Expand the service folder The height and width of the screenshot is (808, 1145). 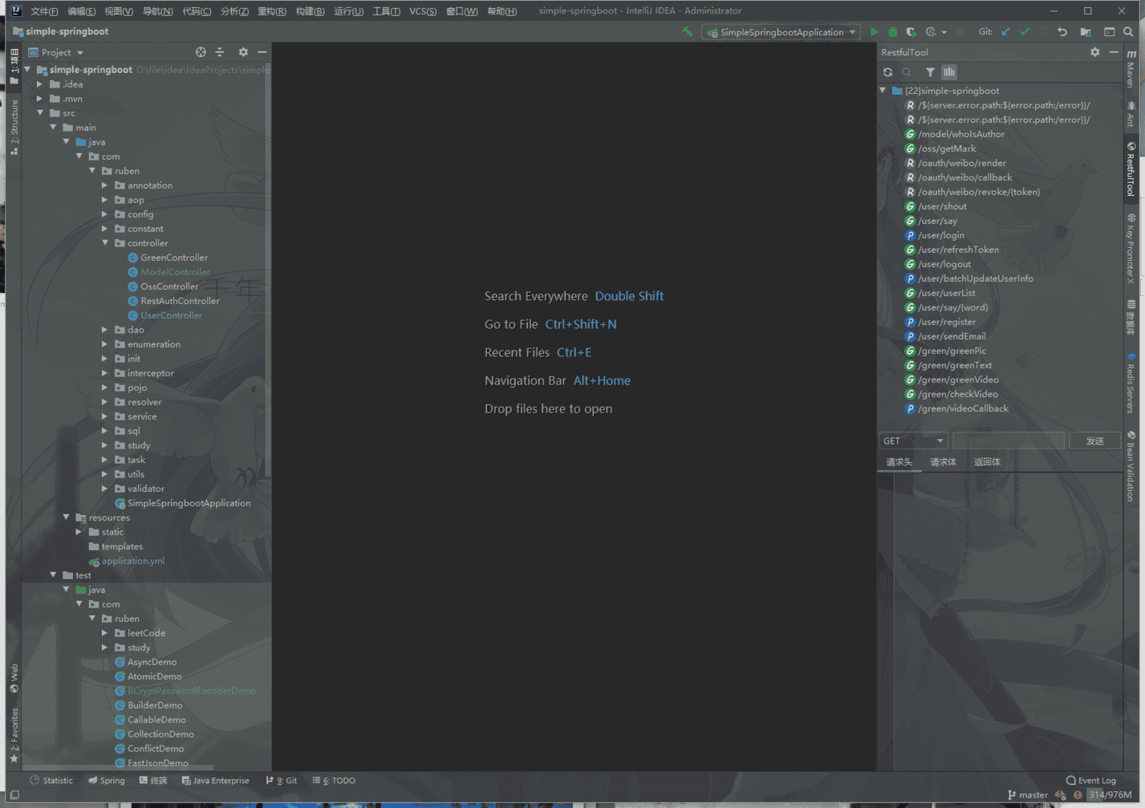click(105, 416)
